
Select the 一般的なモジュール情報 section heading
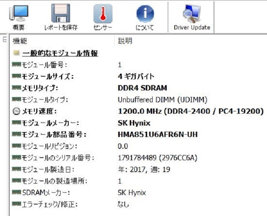pos(60,53)
